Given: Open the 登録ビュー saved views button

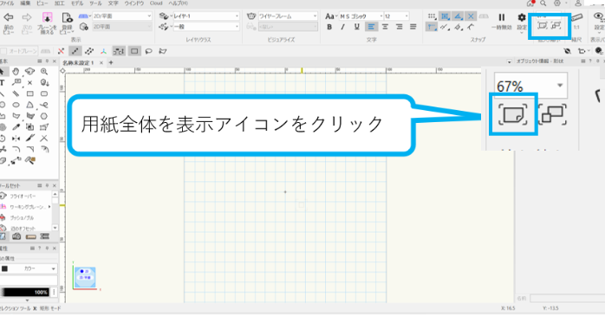Looking at the screenshot, I should 67,17.
